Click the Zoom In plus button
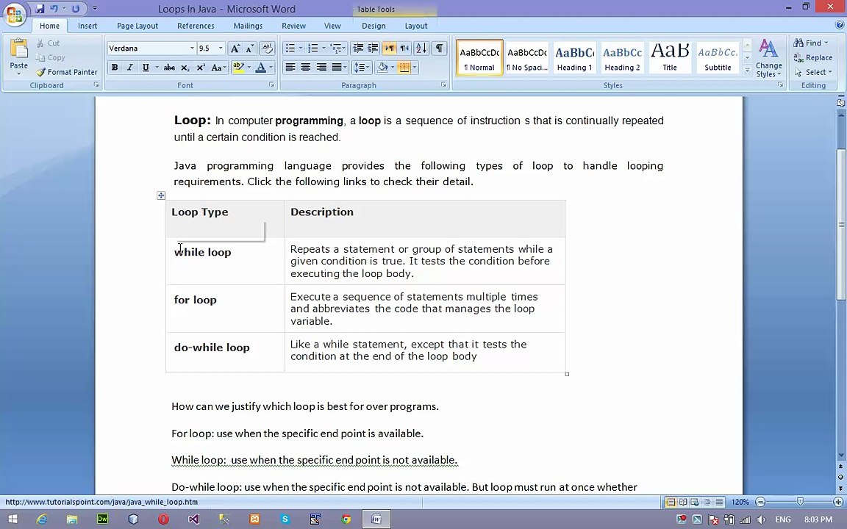 [x=838, y=502]
